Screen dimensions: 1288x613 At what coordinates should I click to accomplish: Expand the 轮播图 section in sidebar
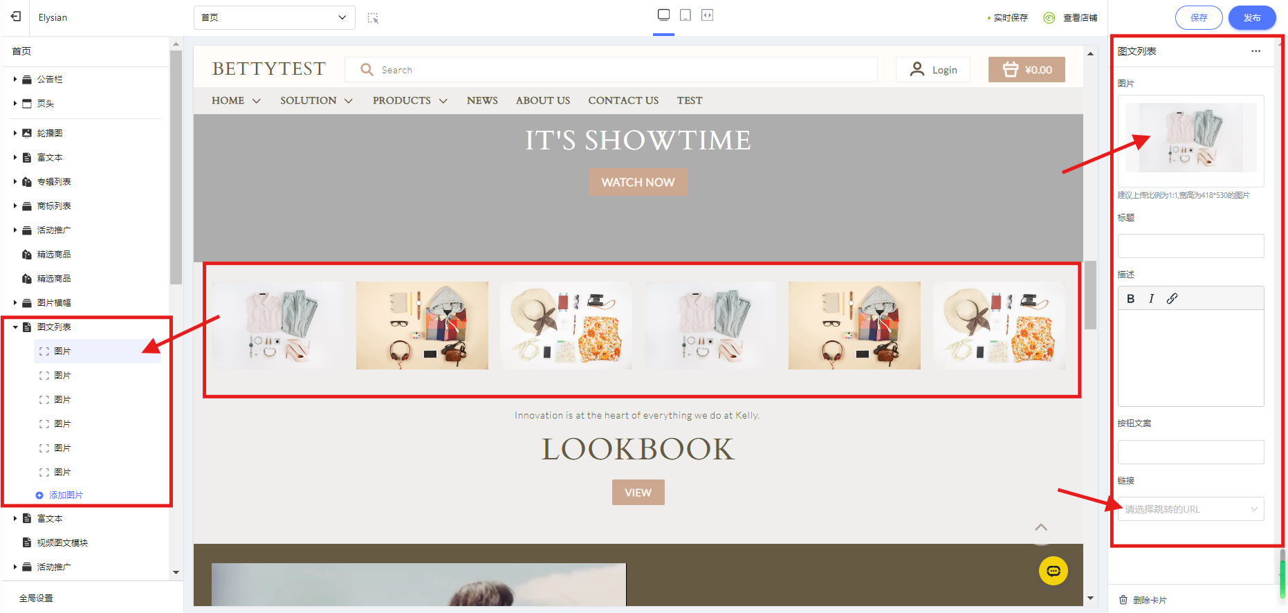15,133
